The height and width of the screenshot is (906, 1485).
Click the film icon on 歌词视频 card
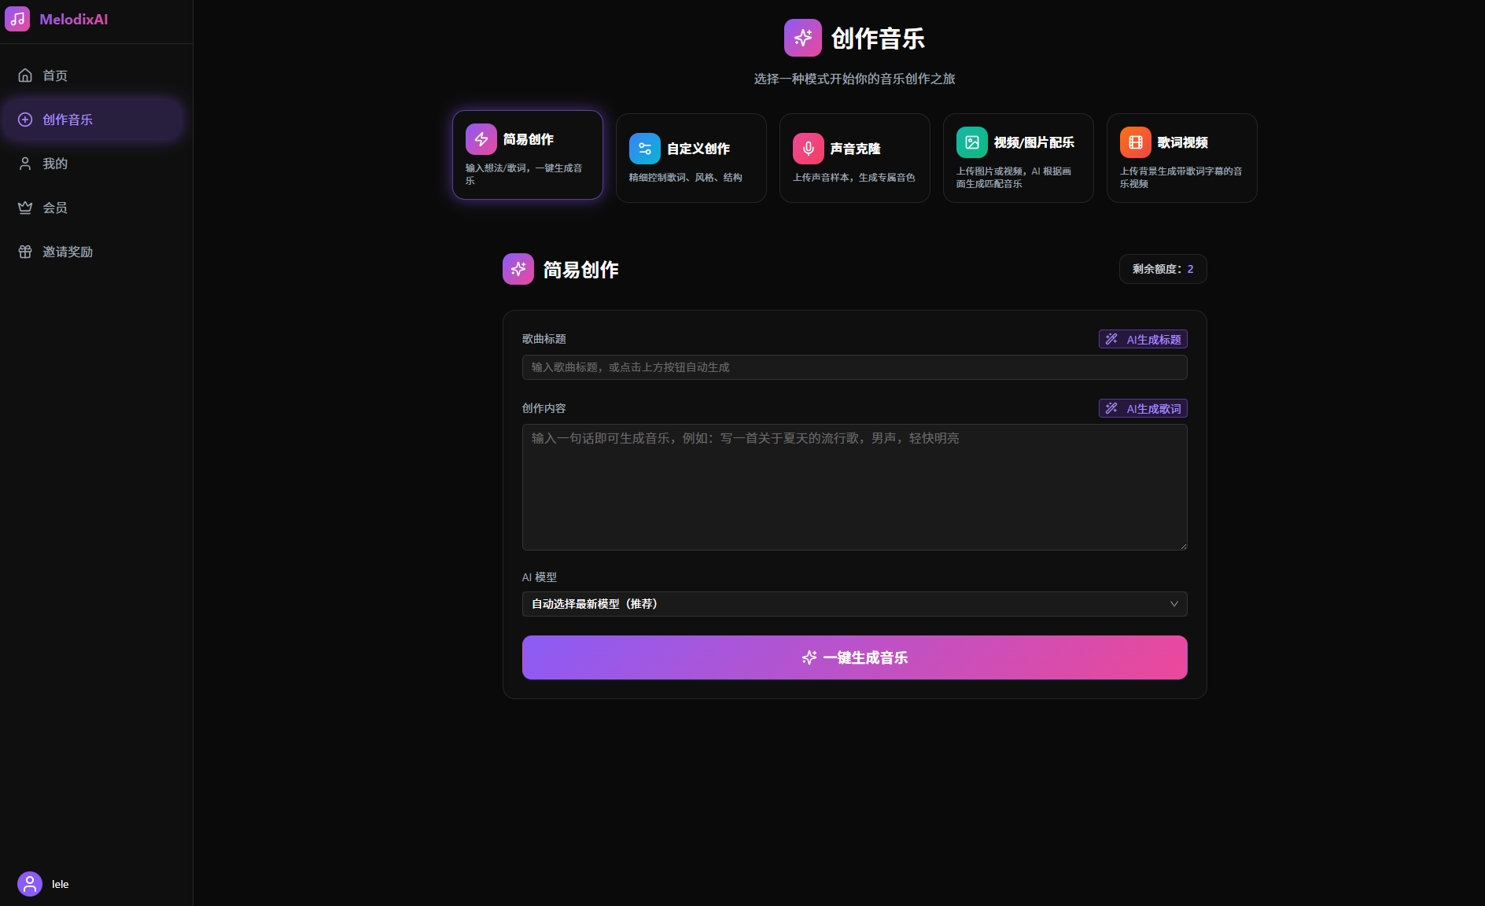click(1136, 142)
